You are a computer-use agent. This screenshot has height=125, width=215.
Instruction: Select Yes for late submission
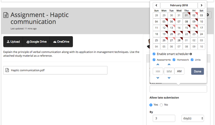coord(151,105)
